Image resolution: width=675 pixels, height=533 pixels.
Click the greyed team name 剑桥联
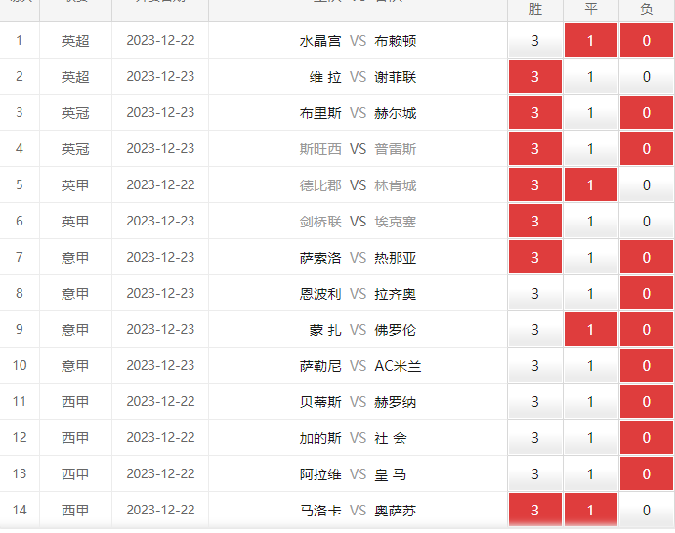tap(320, 222)
